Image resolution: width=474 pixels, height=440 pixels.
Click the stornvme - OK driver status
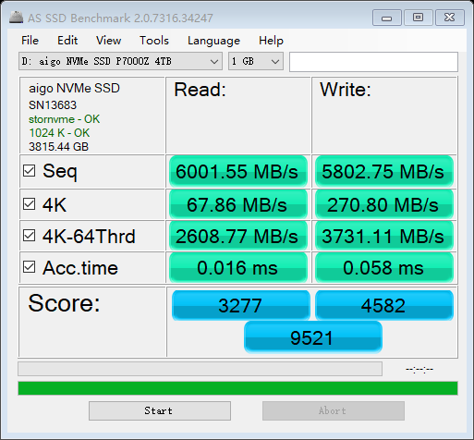pos(64,119)
